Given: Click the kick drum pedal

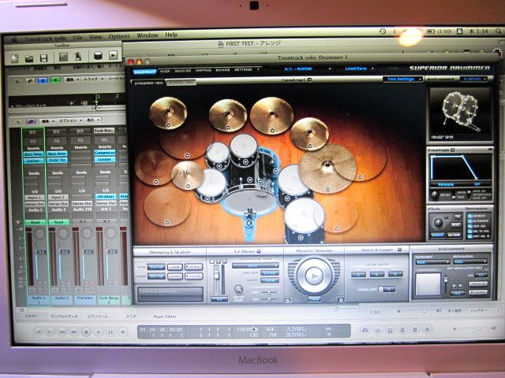Looking at the screenshot, I should click(x=249, y=224).
